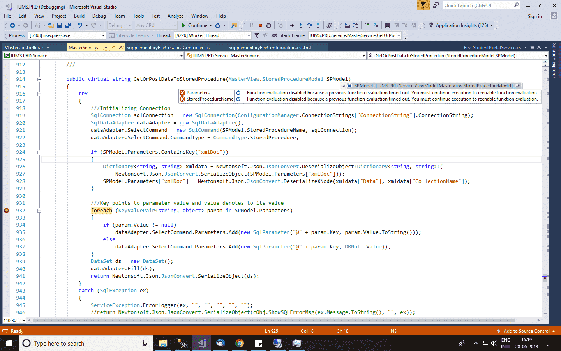Viewport: 561px width, 351px height.
Task: Switch to the Fee_StudentPortalService.cs tab
Action: pos(492,48)
